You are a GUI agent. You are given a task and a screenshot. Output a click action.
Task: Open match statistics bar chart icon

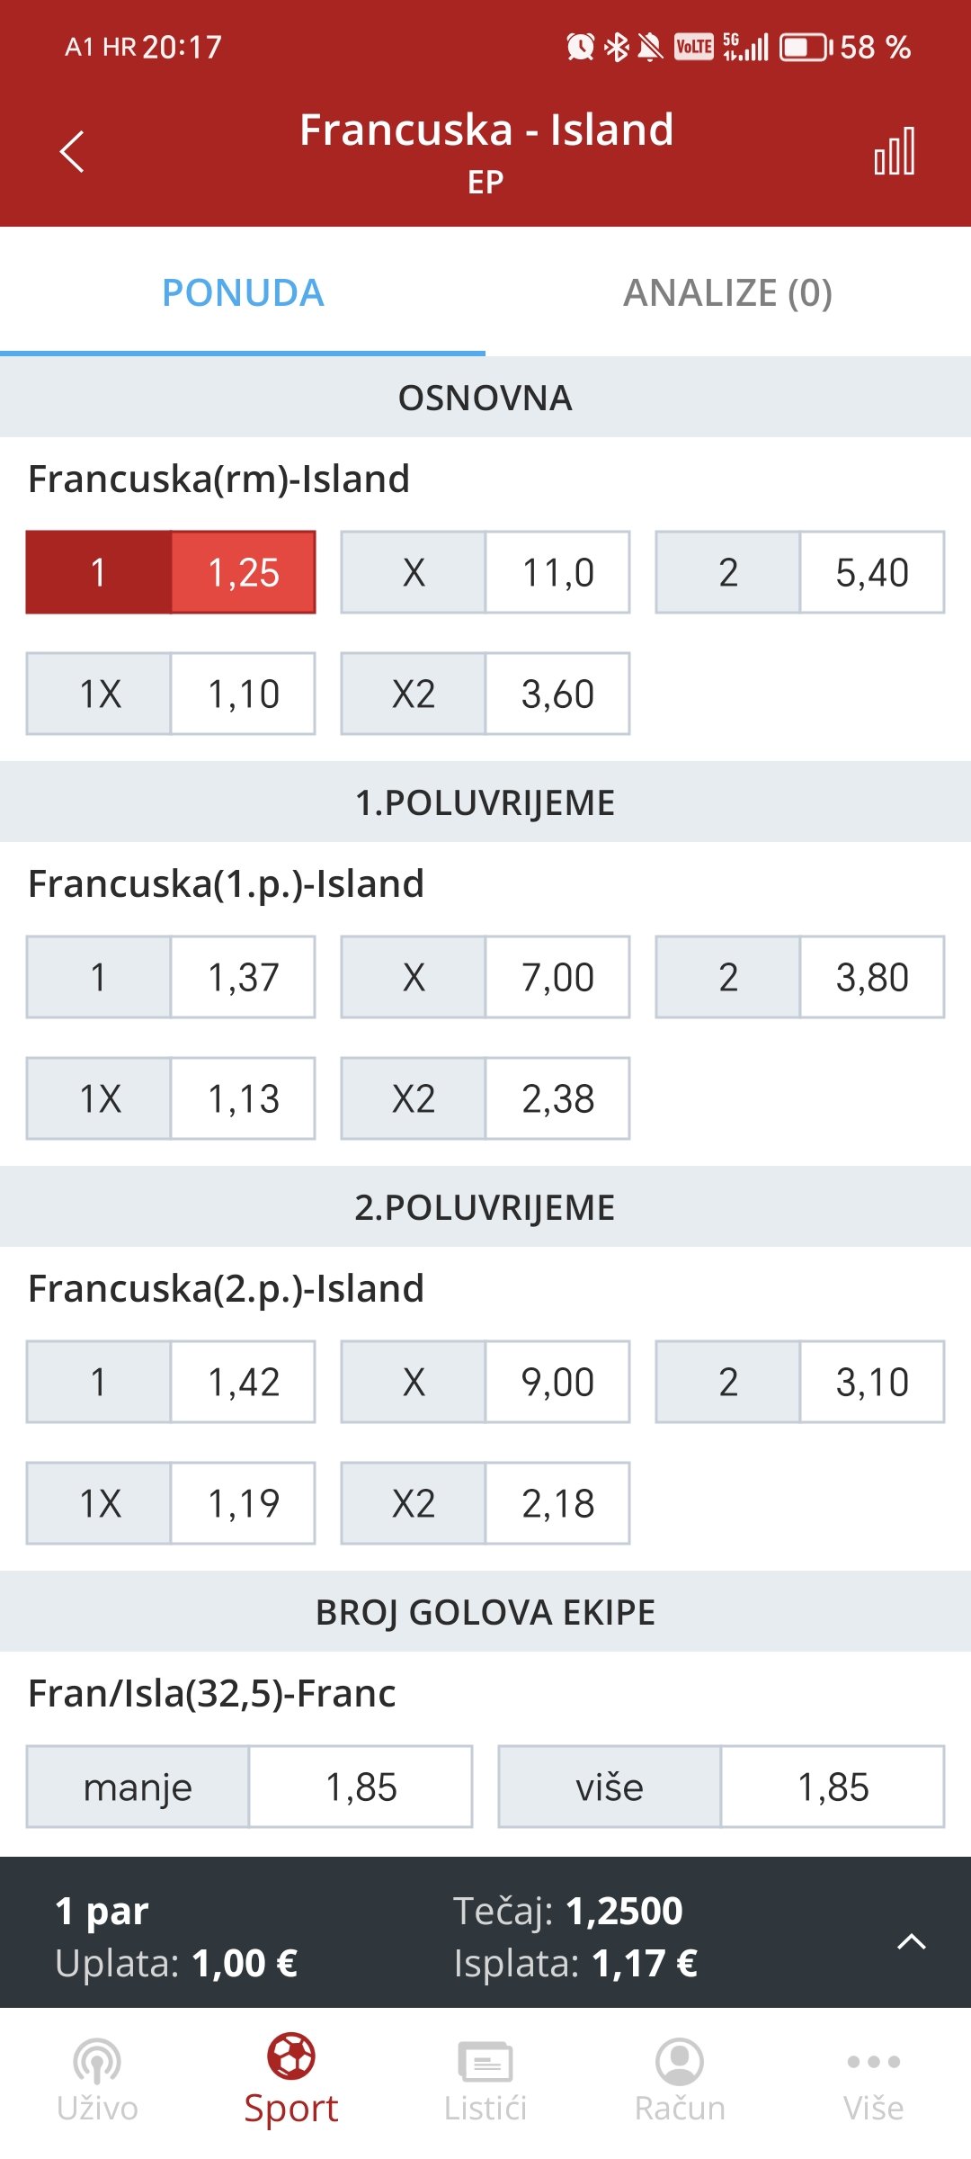[x=895, y=150]
